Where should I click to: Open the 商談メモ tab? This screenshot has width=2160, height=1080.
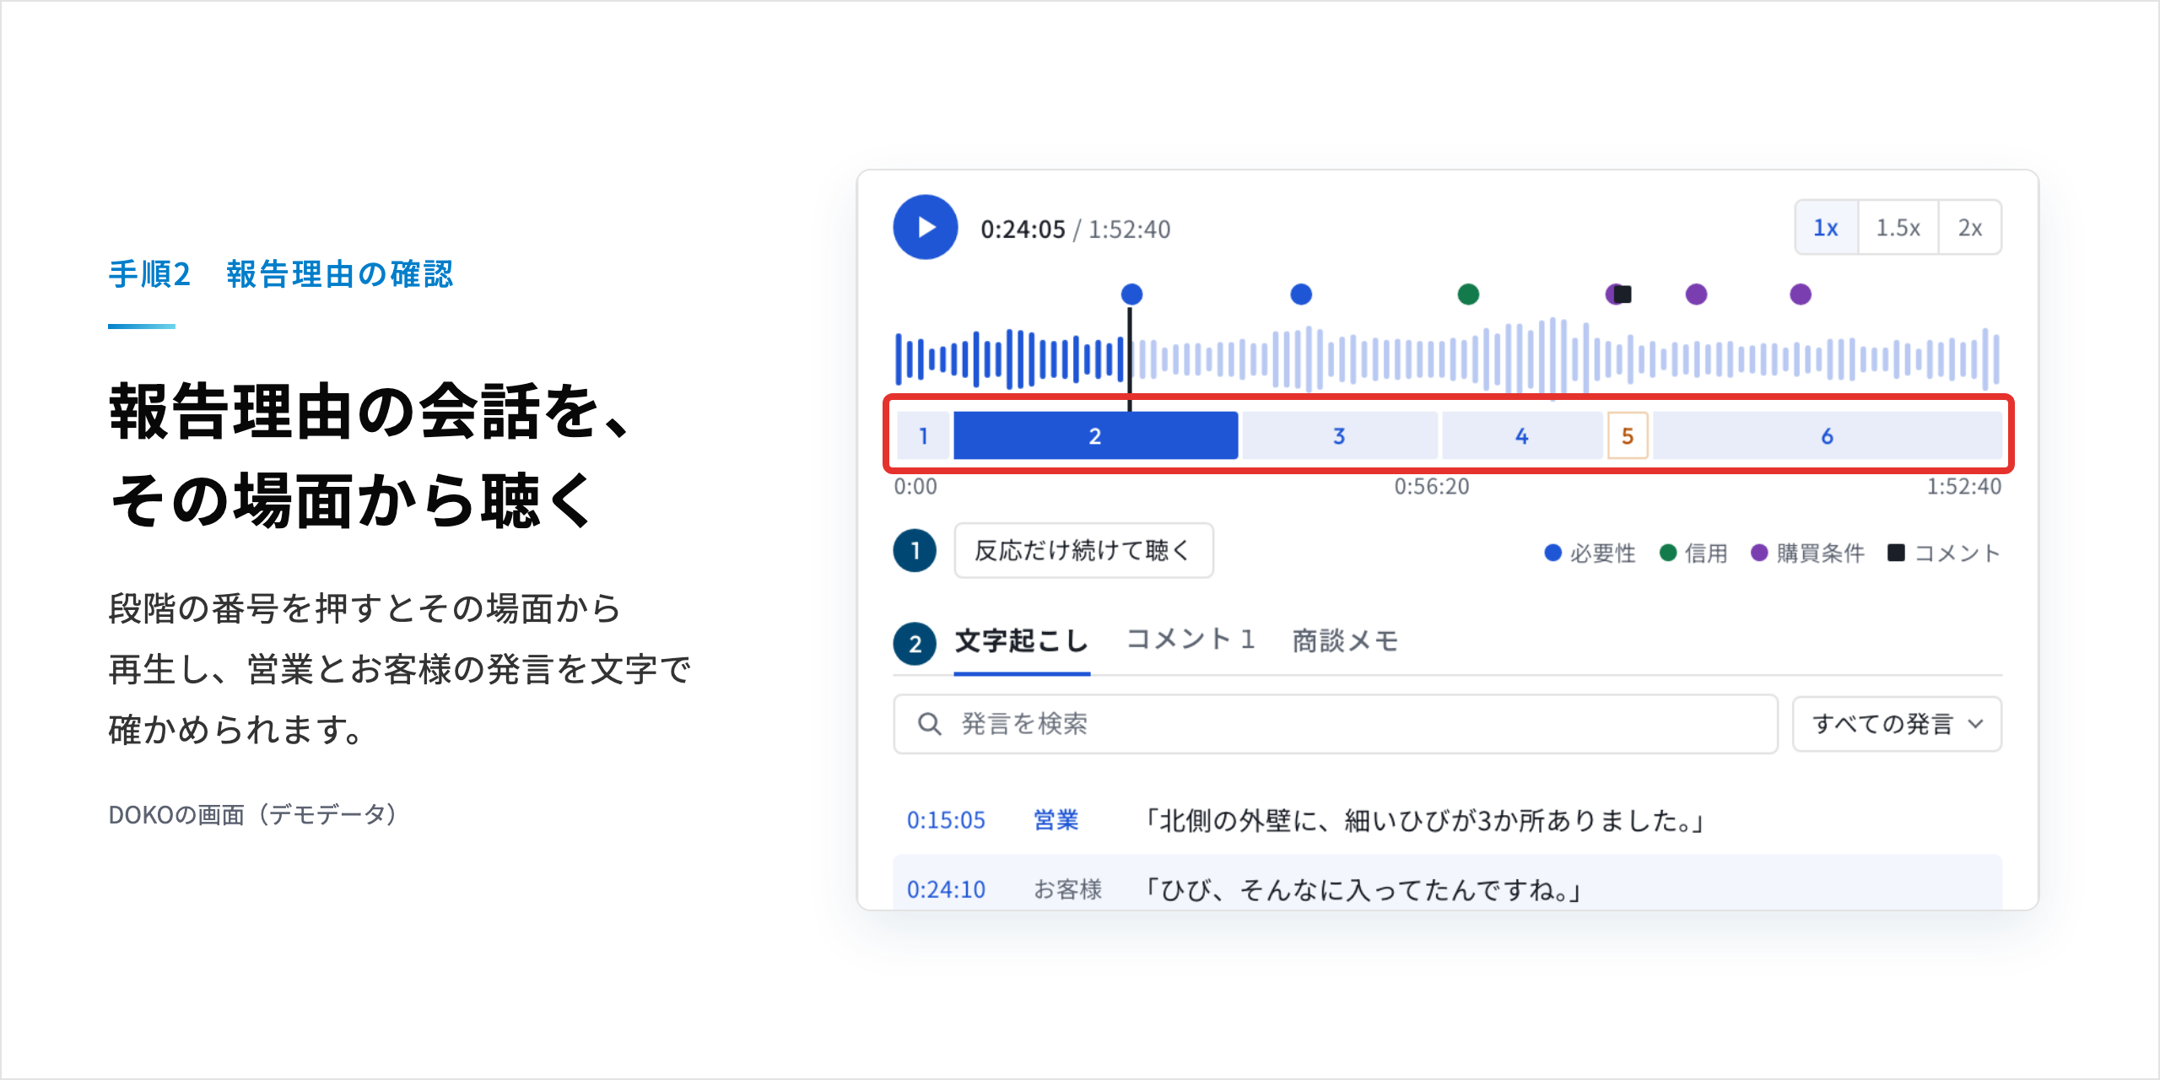tap(1345, 641)
